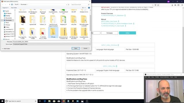
Task: Click the File name input field
Action: (x=51, y=42)
